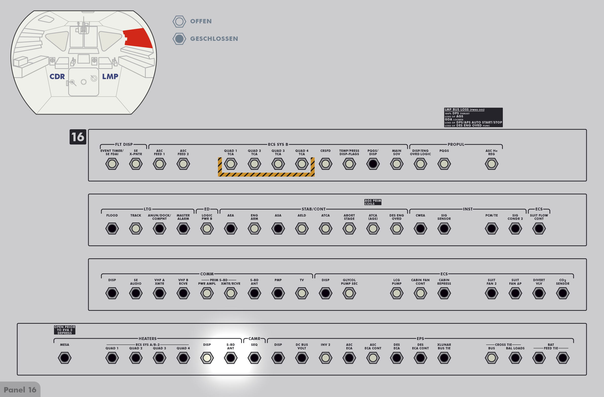
Task: Click the ABORT STAGE breaker
Action: (349, 229)
